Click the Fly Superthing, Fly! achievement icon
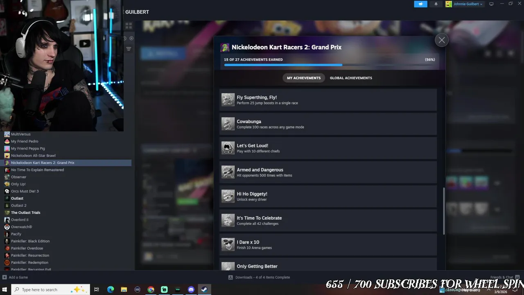Screen dimensions: 524x295 pyautogui.click(x=228, y=100)
